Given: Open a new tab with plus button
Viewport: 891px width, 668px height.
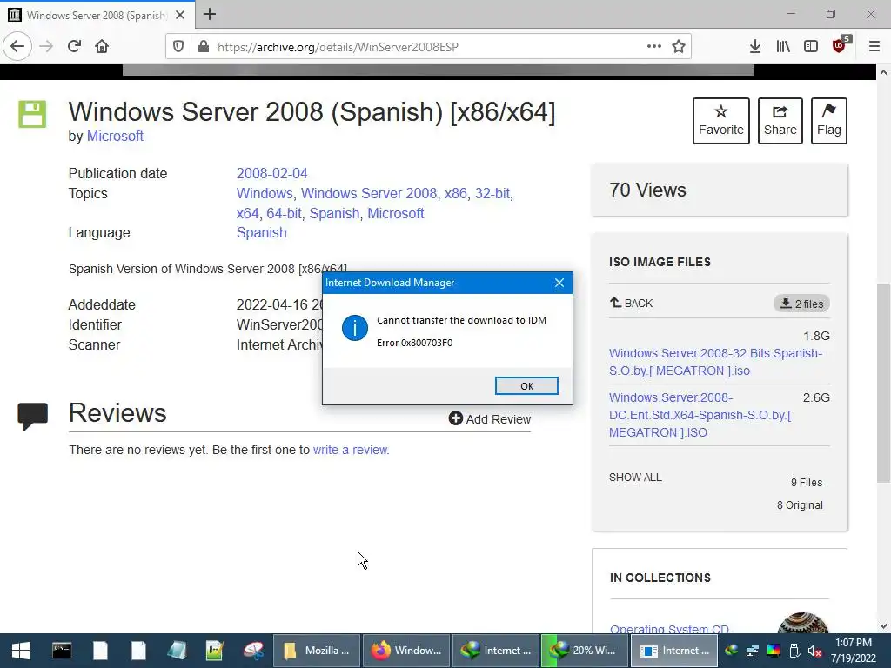Looking at the screenshot, I should [210, 14].
